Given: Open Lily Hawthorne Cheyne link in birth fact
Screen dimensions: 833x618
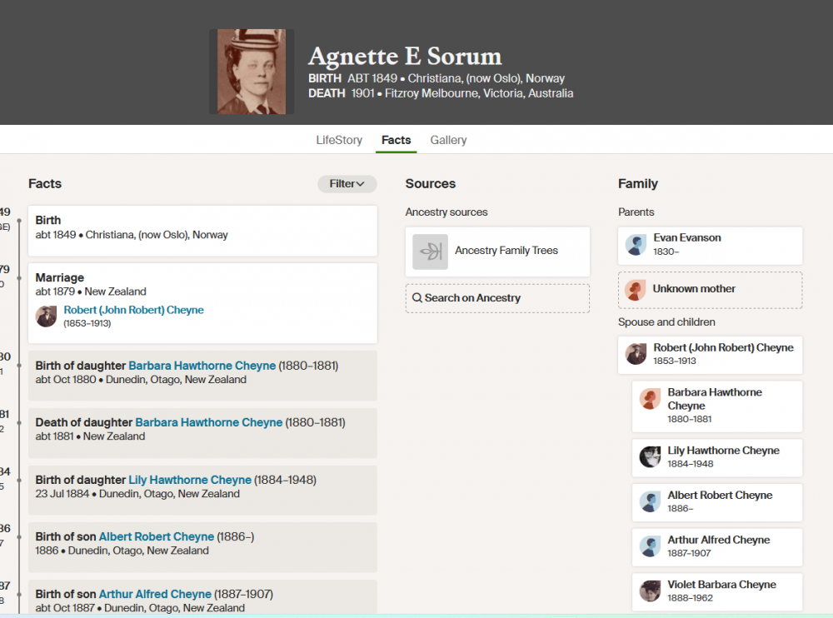Looking at the screenshot, I should [189, 480].
